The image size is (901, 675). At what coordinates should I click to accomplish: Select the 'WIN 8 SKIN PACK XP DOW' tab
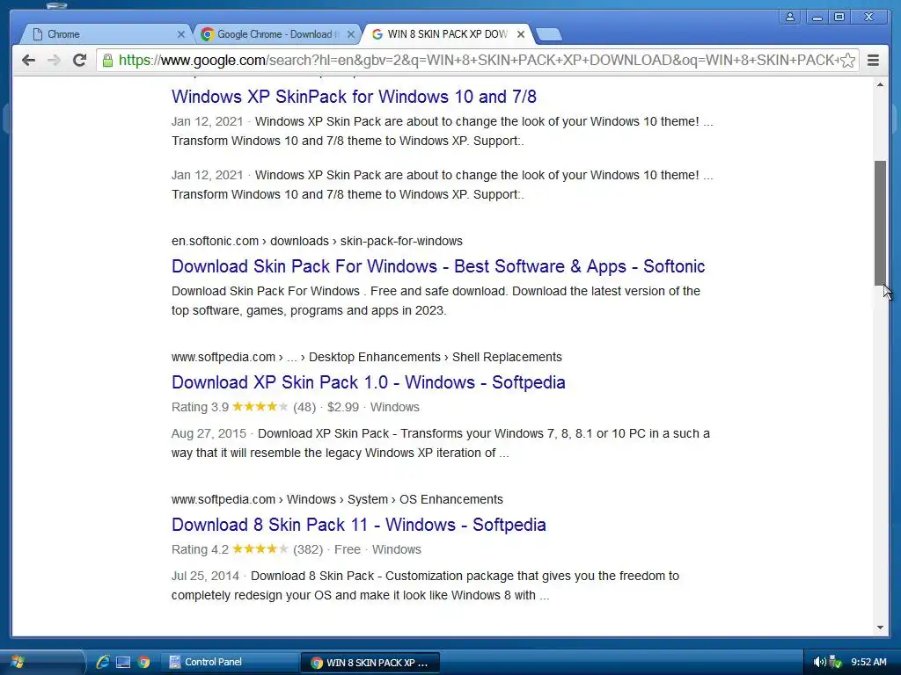pyautogui.click(x=447, y=34)
